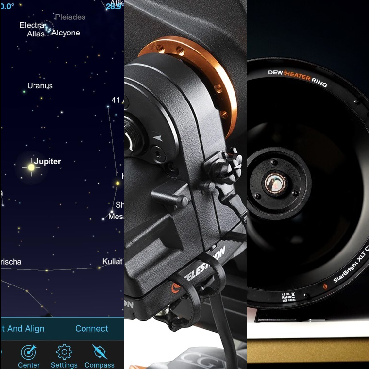
Task: Select the star Electra
Action: click(x=32, y=25)
